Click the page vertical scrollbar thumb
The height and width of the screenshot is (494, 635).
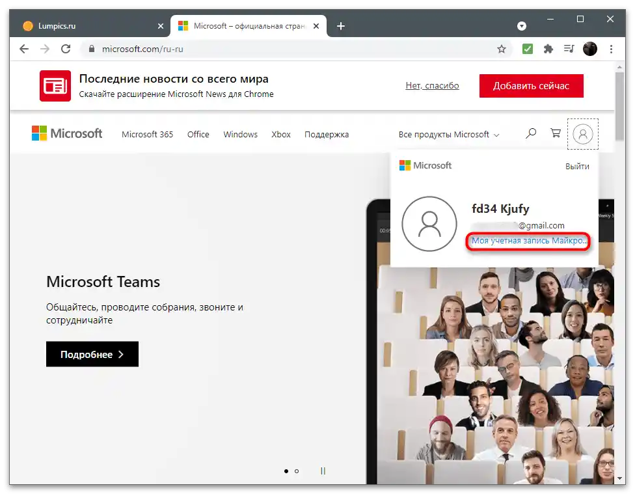(619, 106)
